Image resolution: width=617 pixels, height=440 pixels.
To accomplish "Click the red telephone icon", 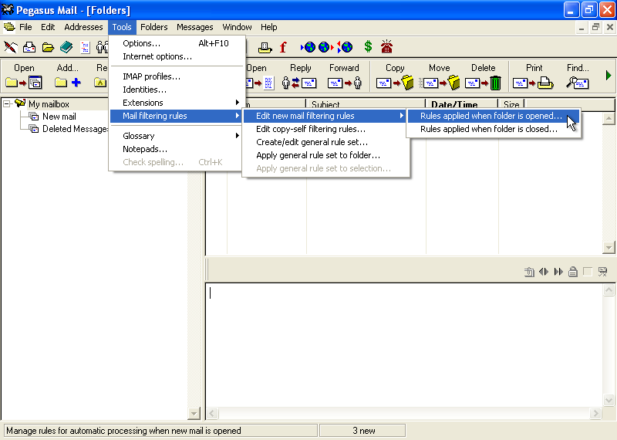I will coord(386,47).
